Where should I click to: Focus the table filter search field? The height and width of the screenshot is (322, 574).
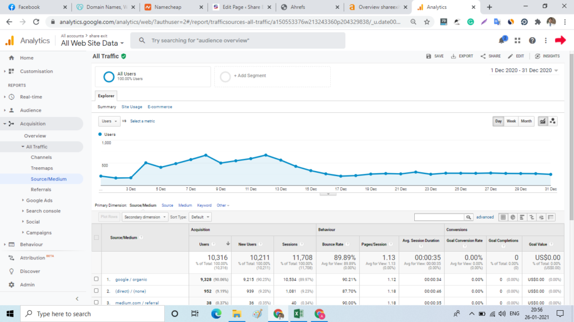click(x=439, y=217)
